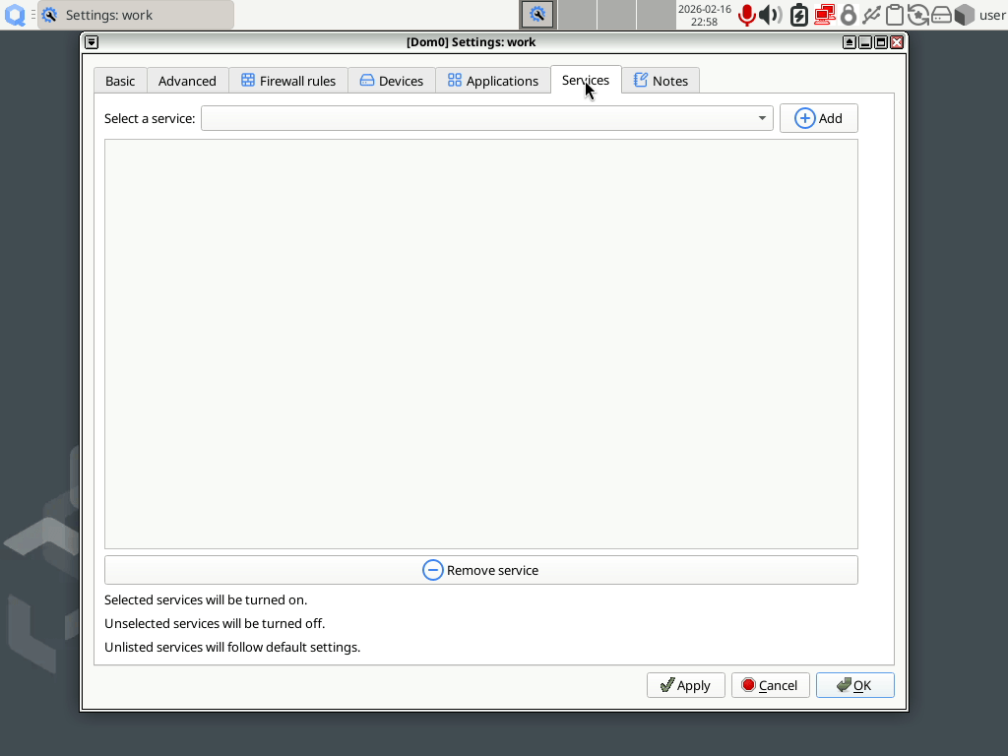Click the clipboard tray icon
This screenshot has height=756, width=1008.
click(x=894, y=15)
